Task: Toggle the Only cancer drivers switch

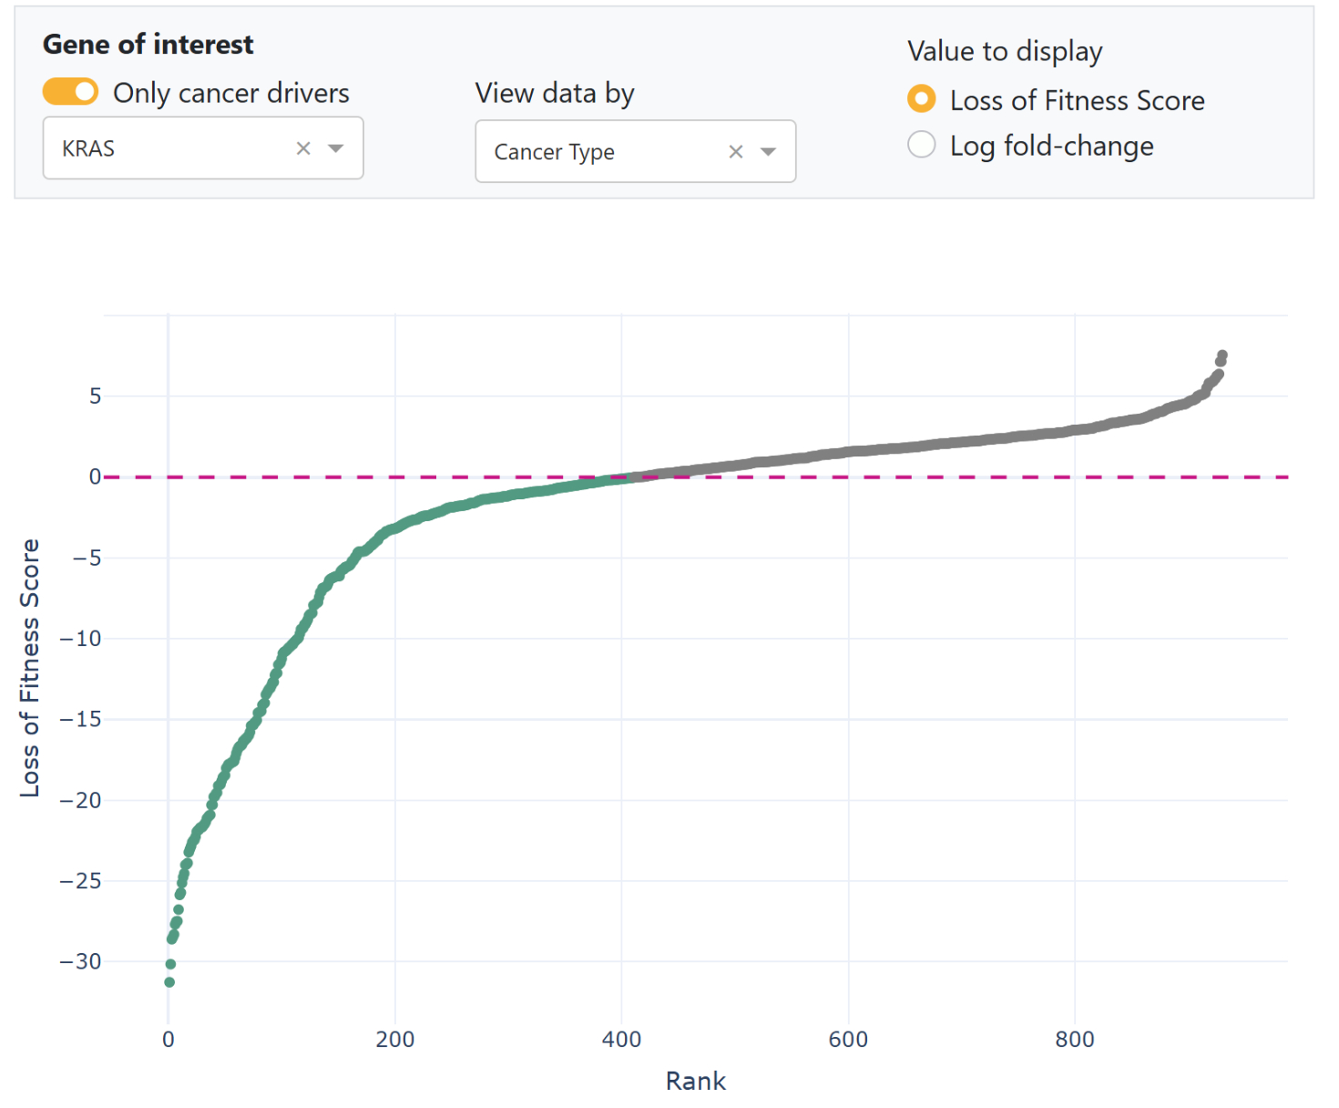Action: pyautogui.click(x=70, y=92)
